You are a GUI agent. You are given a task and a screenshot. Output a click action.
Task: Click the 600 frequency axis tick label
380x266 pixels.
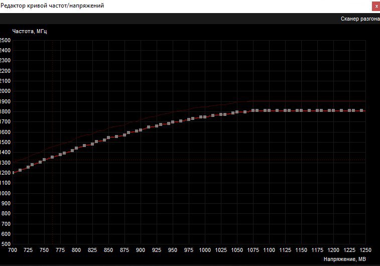tap(6, 234)
